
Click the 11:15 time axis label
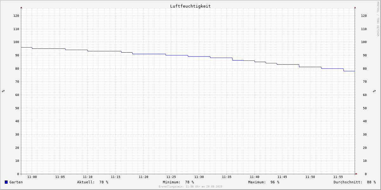pos(116,177)
